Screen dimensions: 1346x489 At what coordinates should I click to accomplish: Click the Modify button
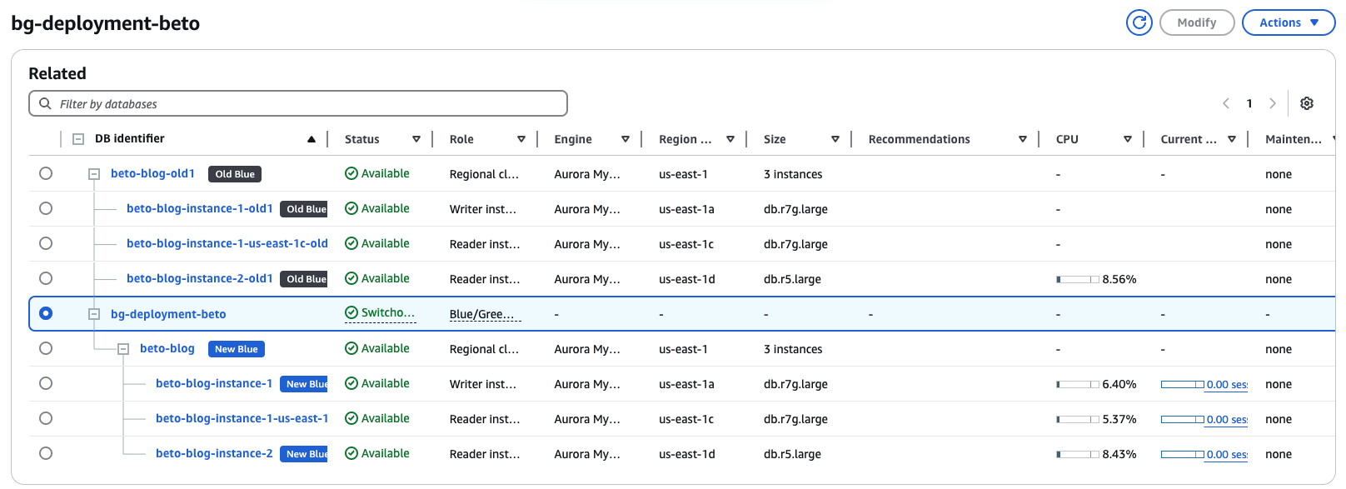point(1196,22)
